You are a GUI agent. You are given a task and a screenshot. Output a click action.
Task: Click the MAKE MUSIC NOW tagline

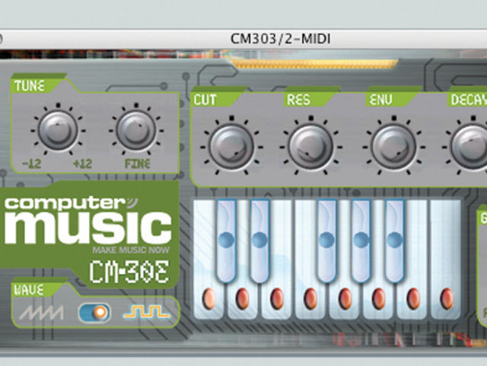click(131, 250)
